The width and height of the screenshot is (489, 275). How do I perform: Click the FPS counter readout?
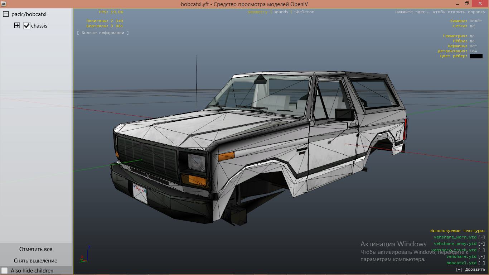point(111,12)
